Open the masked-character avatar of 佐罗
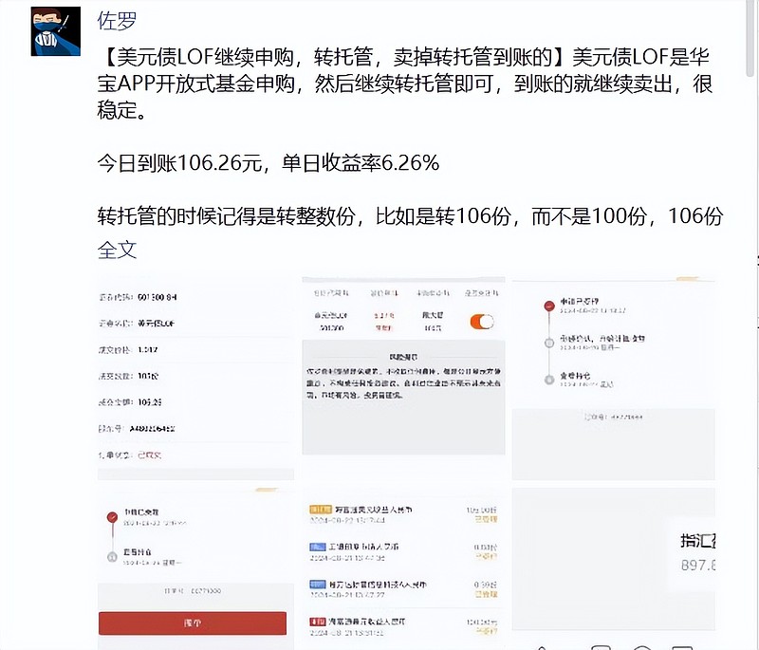Image resolution: width=759 pixels, height=650 pixels. [56, 31]
